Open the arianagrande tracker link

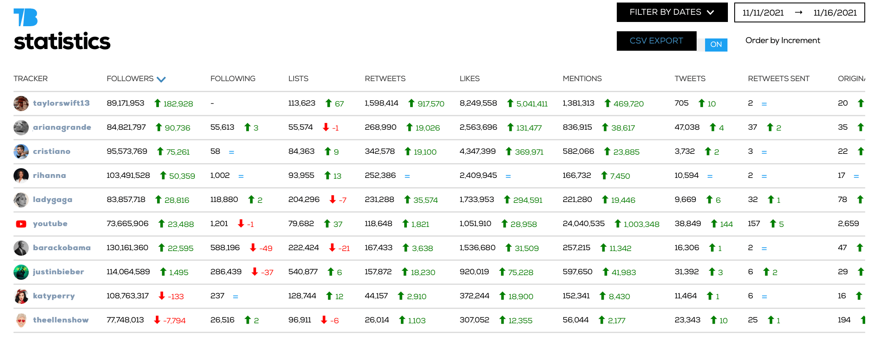62,127
